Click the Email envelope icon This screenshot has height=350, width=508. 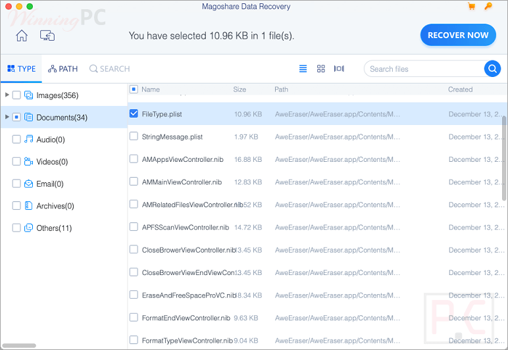[29, 184]
